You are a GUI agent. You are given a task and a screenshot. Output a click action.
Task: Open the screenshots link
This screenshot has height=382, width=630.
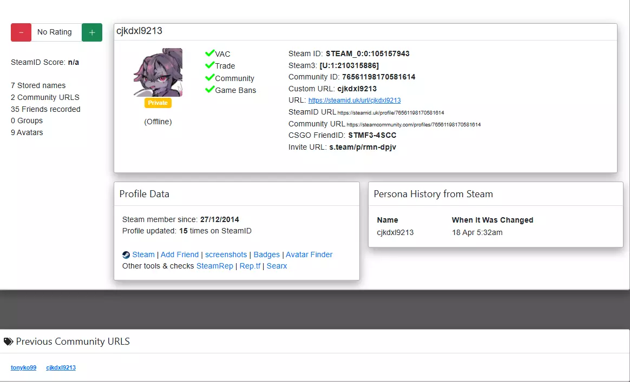pyautogui.click(x=226, y=254)
